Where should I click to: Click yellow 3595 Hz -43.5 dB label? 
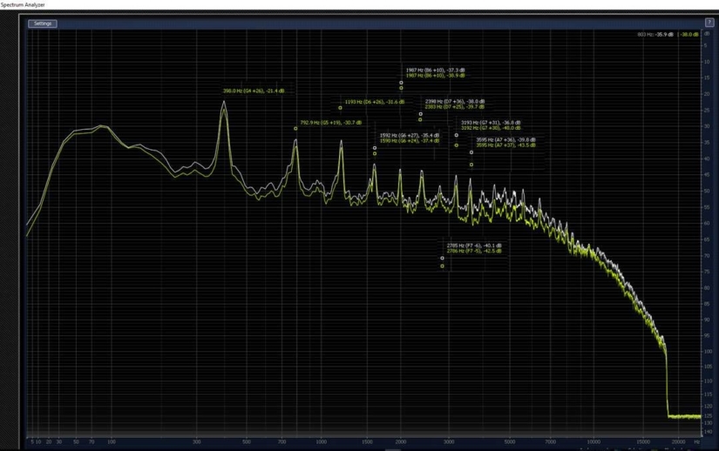(x=505, y=145)
